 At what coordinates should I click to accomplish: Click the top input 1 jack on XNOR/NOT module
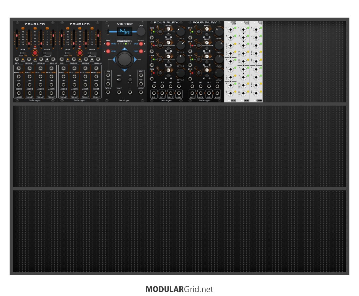[231, 29]
